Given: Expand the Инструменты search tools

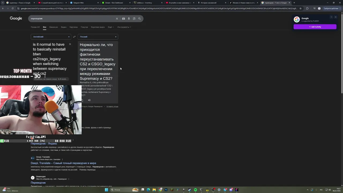Looking at the screenshot, I should (124, 27).
